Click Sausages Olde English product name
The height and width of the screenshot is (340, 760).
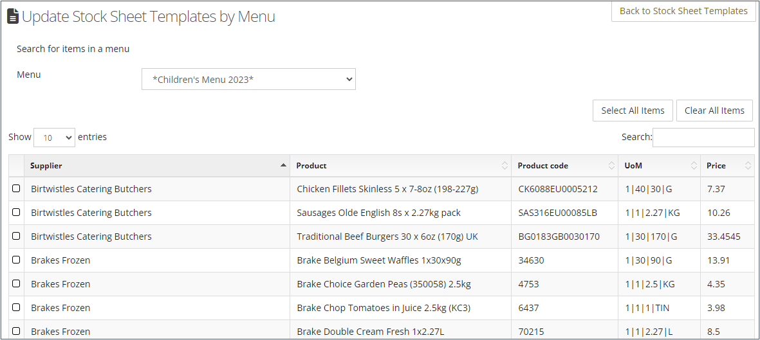[379, 213]
